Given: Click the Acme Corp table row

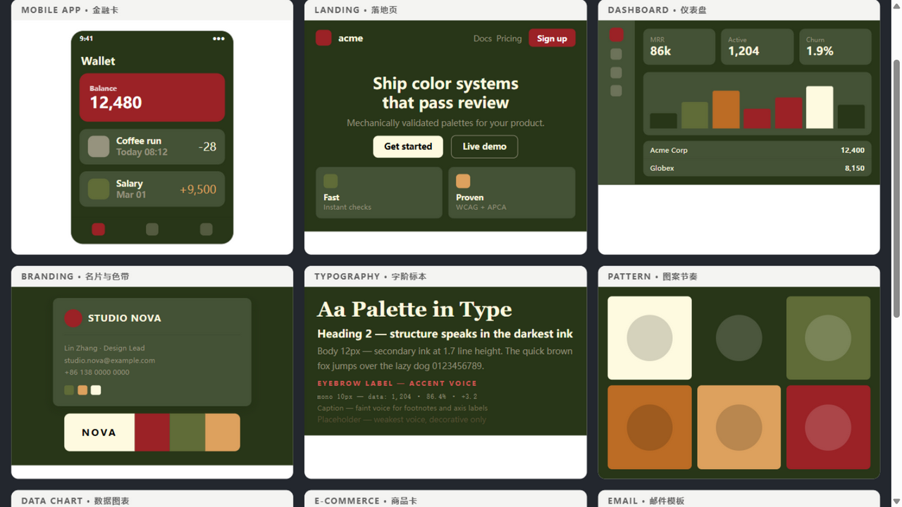Looking at the screenshot, I should (x=758, y=150).
